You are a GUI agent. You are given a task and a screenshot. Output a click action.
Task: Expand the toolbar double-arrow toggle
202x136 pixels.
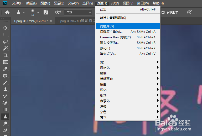coord(2,19)
